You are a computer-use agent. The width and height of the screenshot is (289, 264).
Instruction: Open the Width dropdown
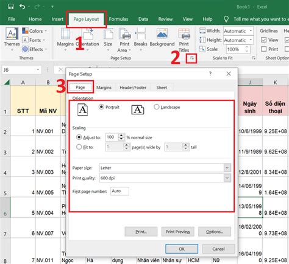pos(251,31)
